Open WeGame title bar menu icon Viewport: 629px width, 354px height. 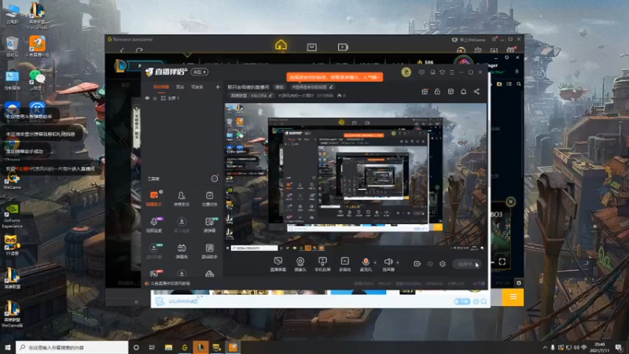(494, 39)
